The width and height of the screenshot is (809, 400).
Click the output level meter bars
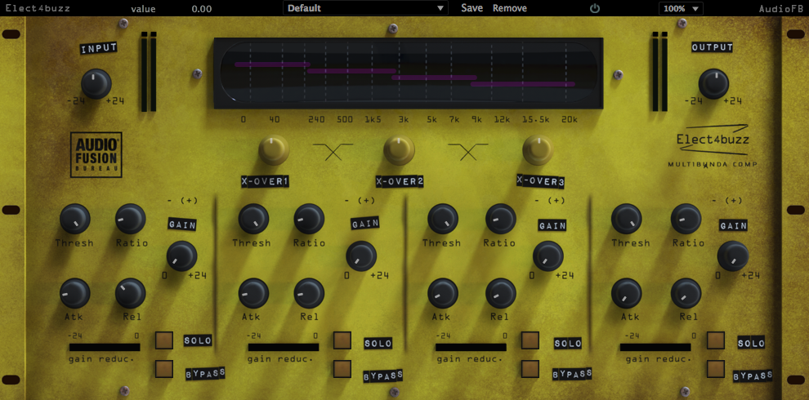660,72
